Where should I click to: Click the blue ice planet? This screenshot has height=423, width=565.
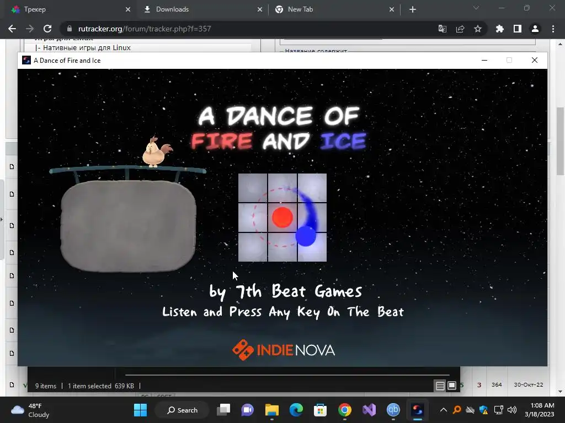pos(306,236)
